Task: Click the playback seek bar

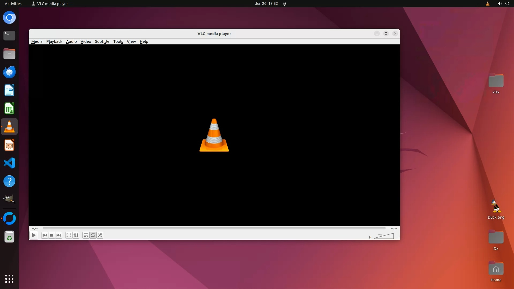Action: [x=214, y=228]
